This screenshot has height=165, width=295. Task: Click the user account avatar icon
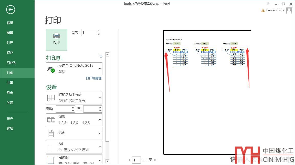point(289,11)
